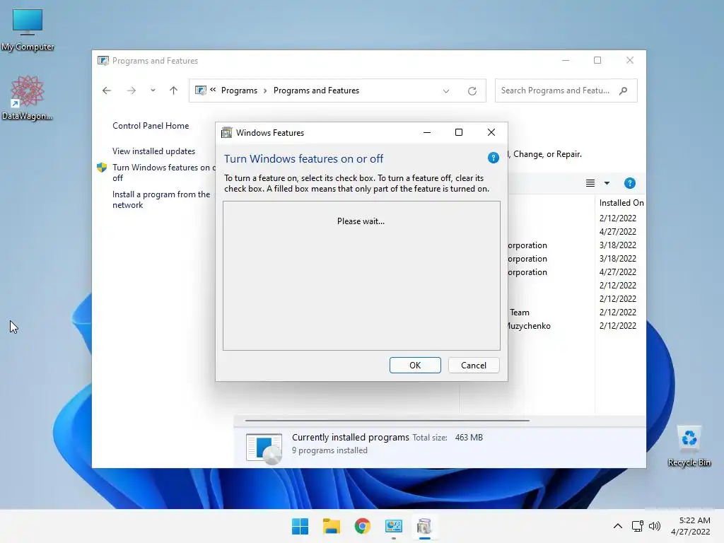The height and width of the screenshot is (543, 724).
Task: Cancel the Windows Features dialog
Action: click(x=474, y=366)
